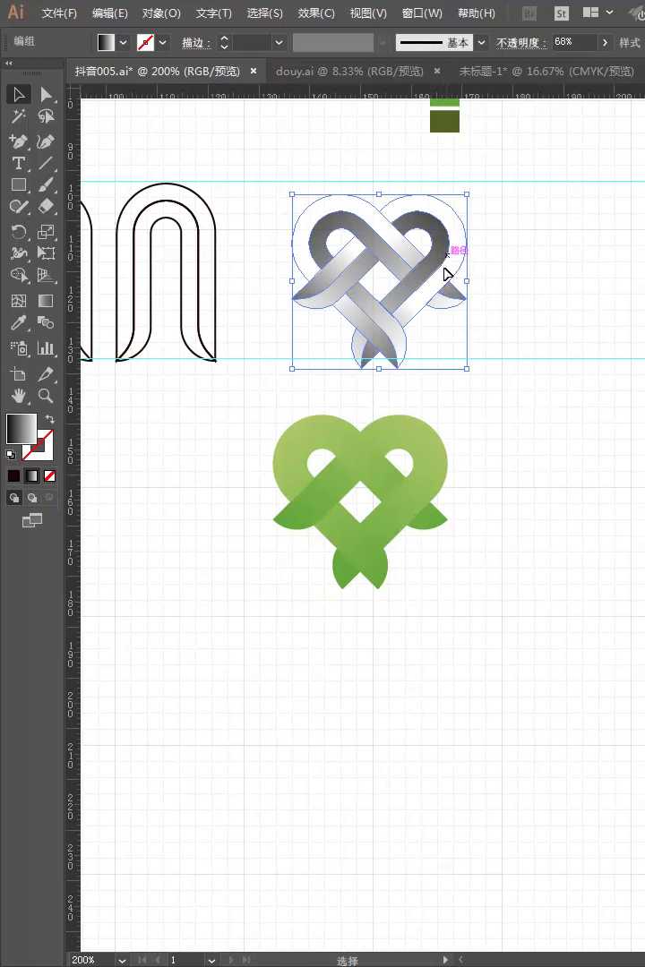Set paint mode to None
This screenshot has width=645, height=967.
click(50, 476)
